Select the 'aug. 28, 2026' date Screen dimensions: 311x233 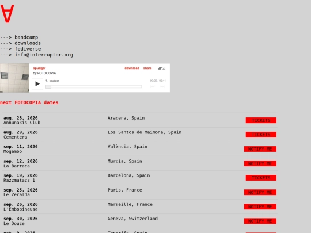pyautogui.click(x=21, y=118)
